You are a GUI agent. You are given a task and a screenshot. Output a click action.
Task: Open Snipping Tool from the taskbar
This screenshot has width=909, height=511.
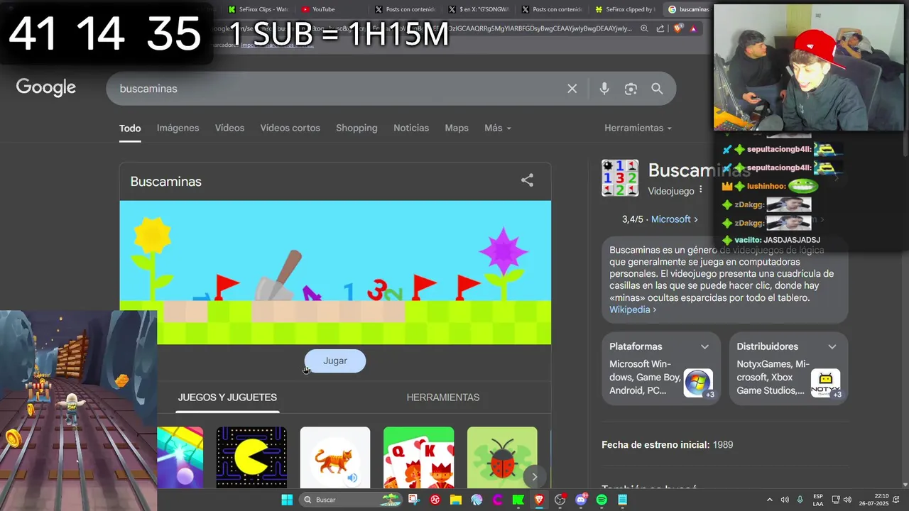[414, 500]
